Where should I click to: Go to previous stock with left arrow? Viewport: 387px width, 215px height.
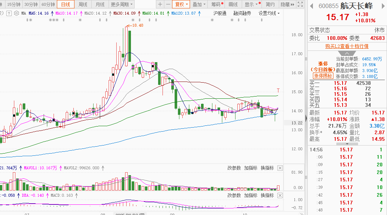coord(312,6)
